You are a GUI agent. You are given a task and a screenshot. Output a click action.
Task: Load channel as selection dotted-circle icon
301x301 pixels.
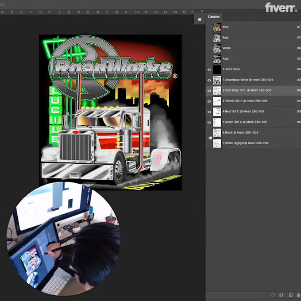coord(273,295)
